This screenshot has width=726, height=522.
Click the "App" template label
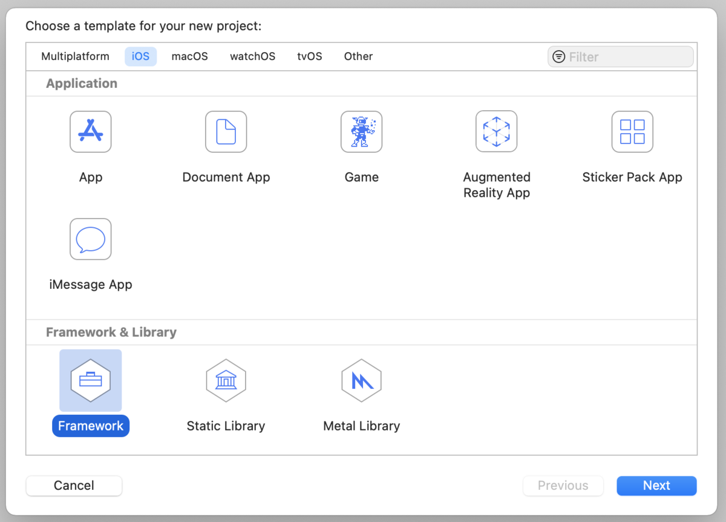click(91, 177)
